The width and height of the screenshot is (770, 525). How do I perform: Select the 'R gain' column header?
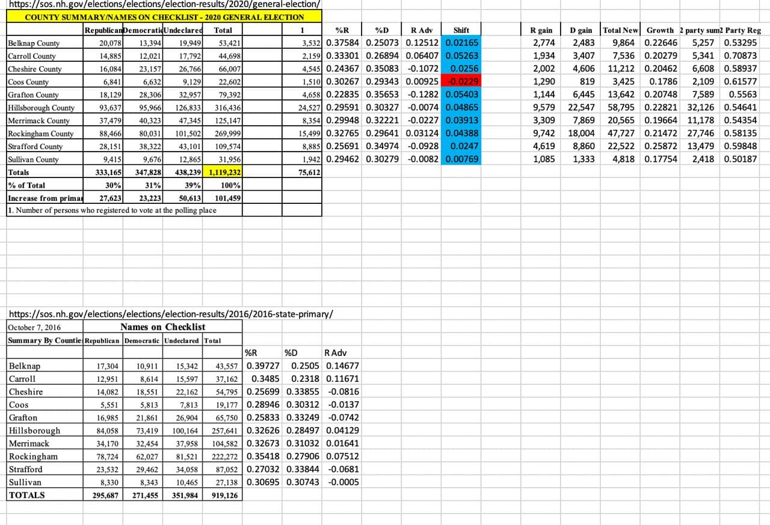541,30
